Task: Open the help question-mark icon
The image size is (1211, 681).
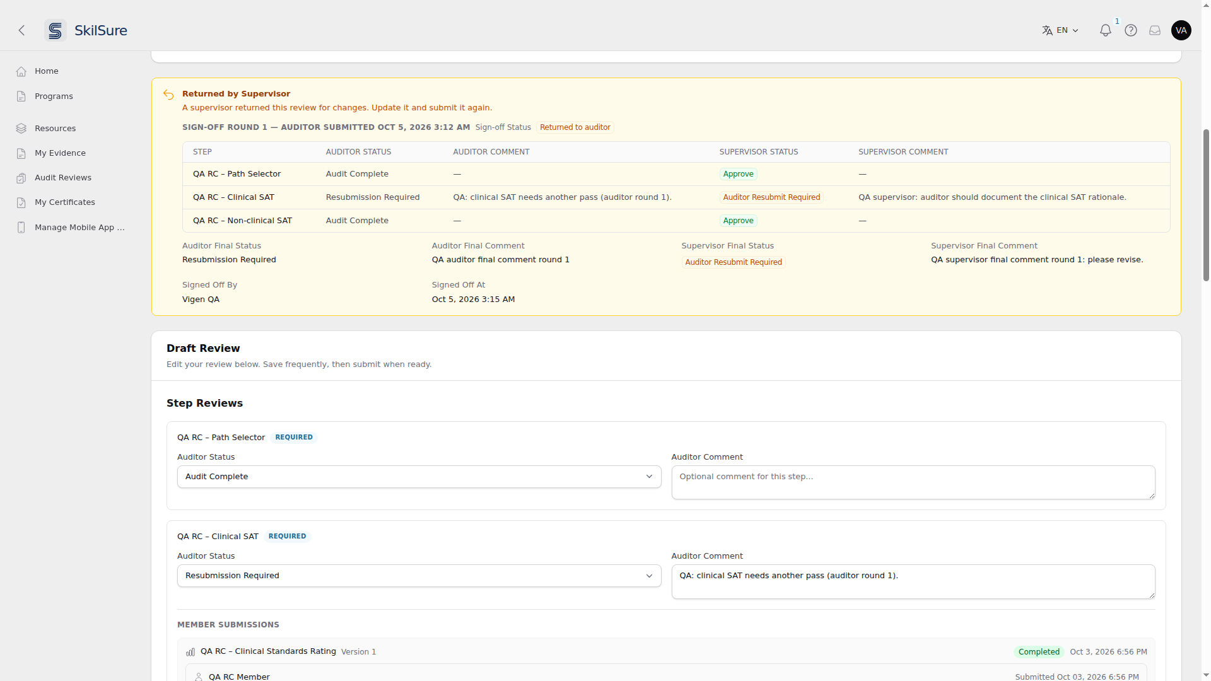Action: click(1131, 30)
